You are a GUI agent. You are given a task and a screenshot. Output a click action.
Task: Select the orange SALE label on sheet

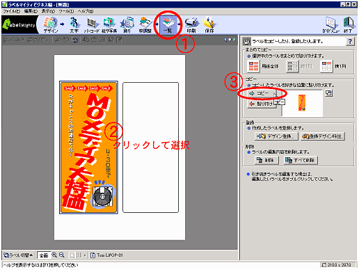click(x=88, y=148)
